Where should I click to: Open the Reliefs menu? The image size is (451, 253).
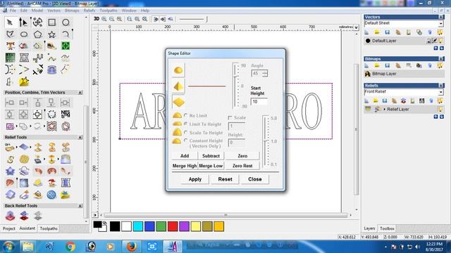89,11
